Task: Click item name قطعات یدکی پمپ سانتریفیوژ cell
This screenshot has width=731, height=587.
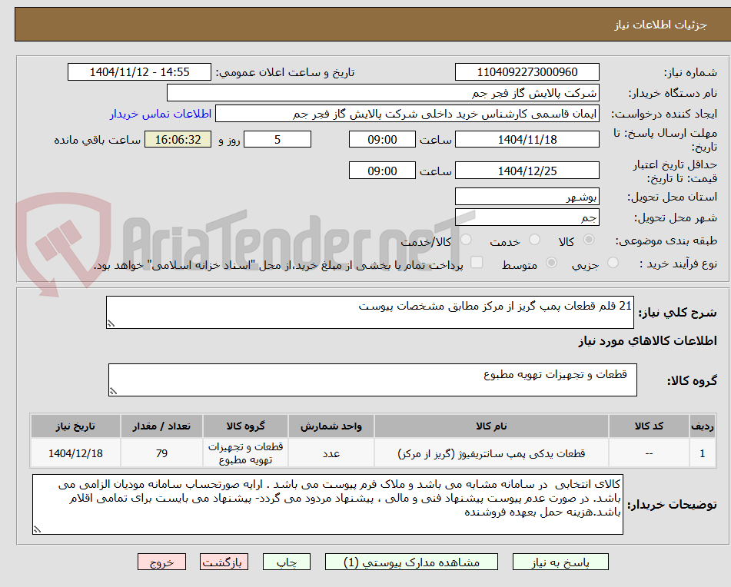Action: click(491, 453)
